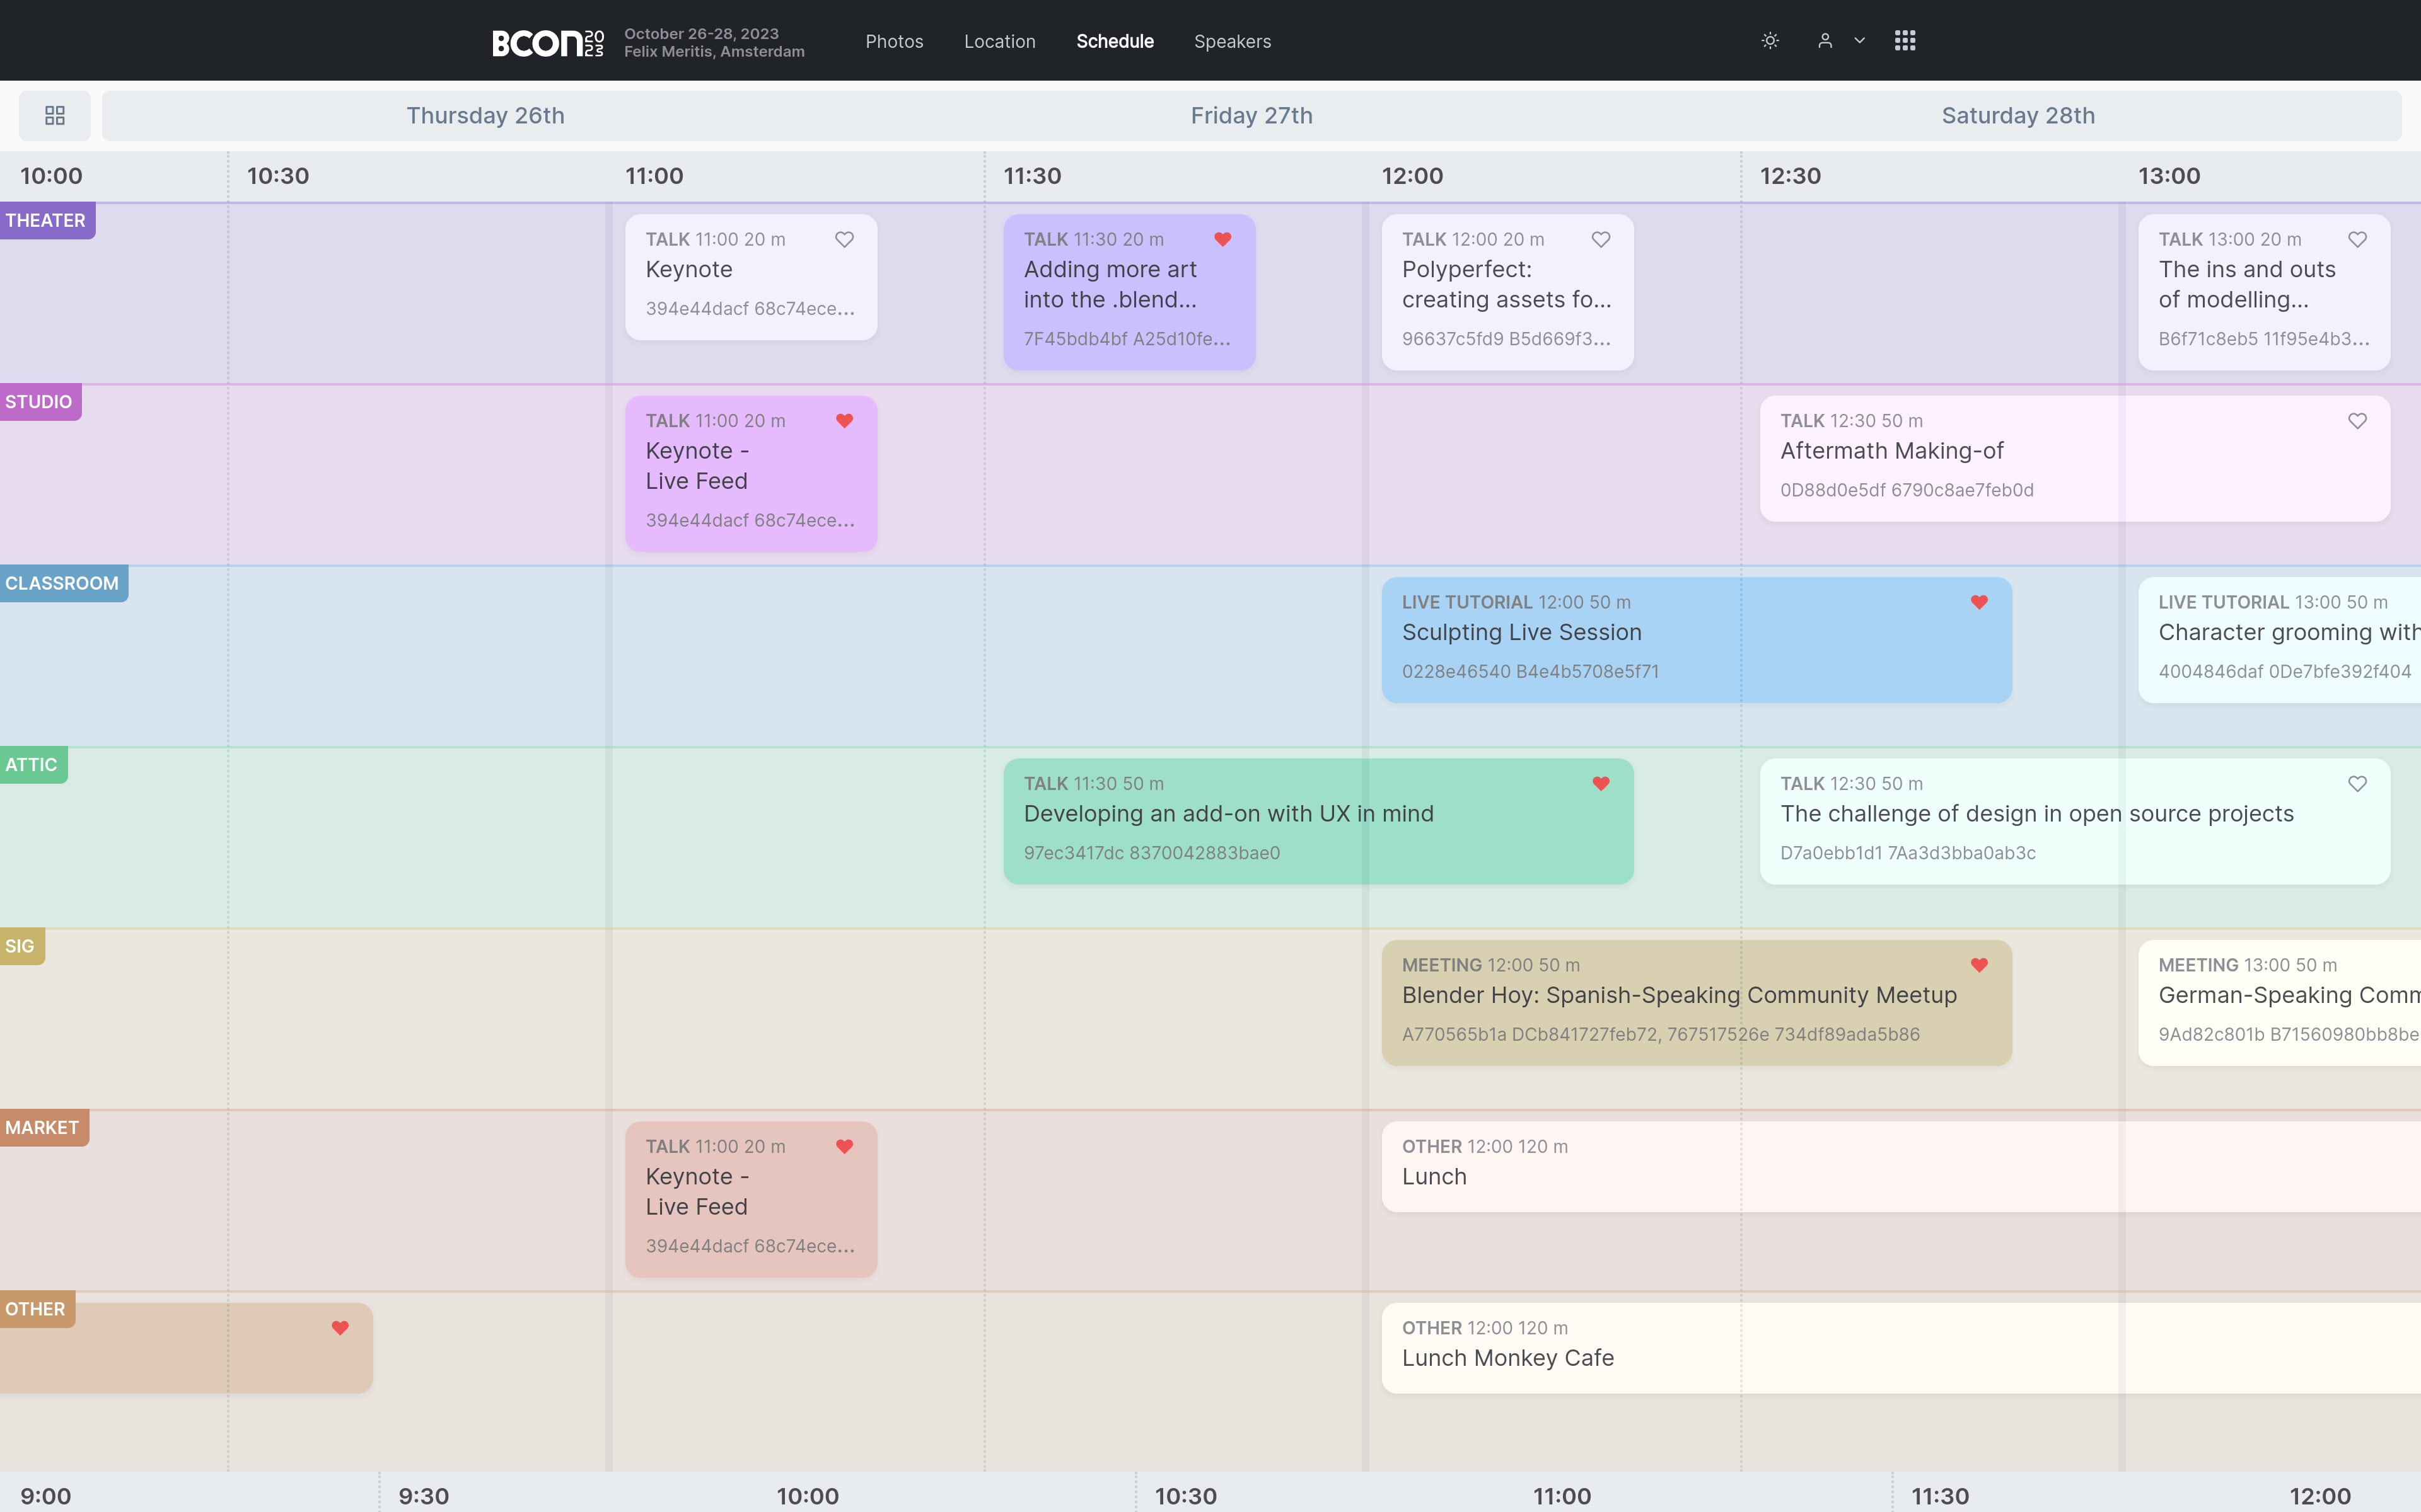This screenshot has width=2421, height=1512.
Task: Open the Speakers page
Action: [x=1233, y=41]
